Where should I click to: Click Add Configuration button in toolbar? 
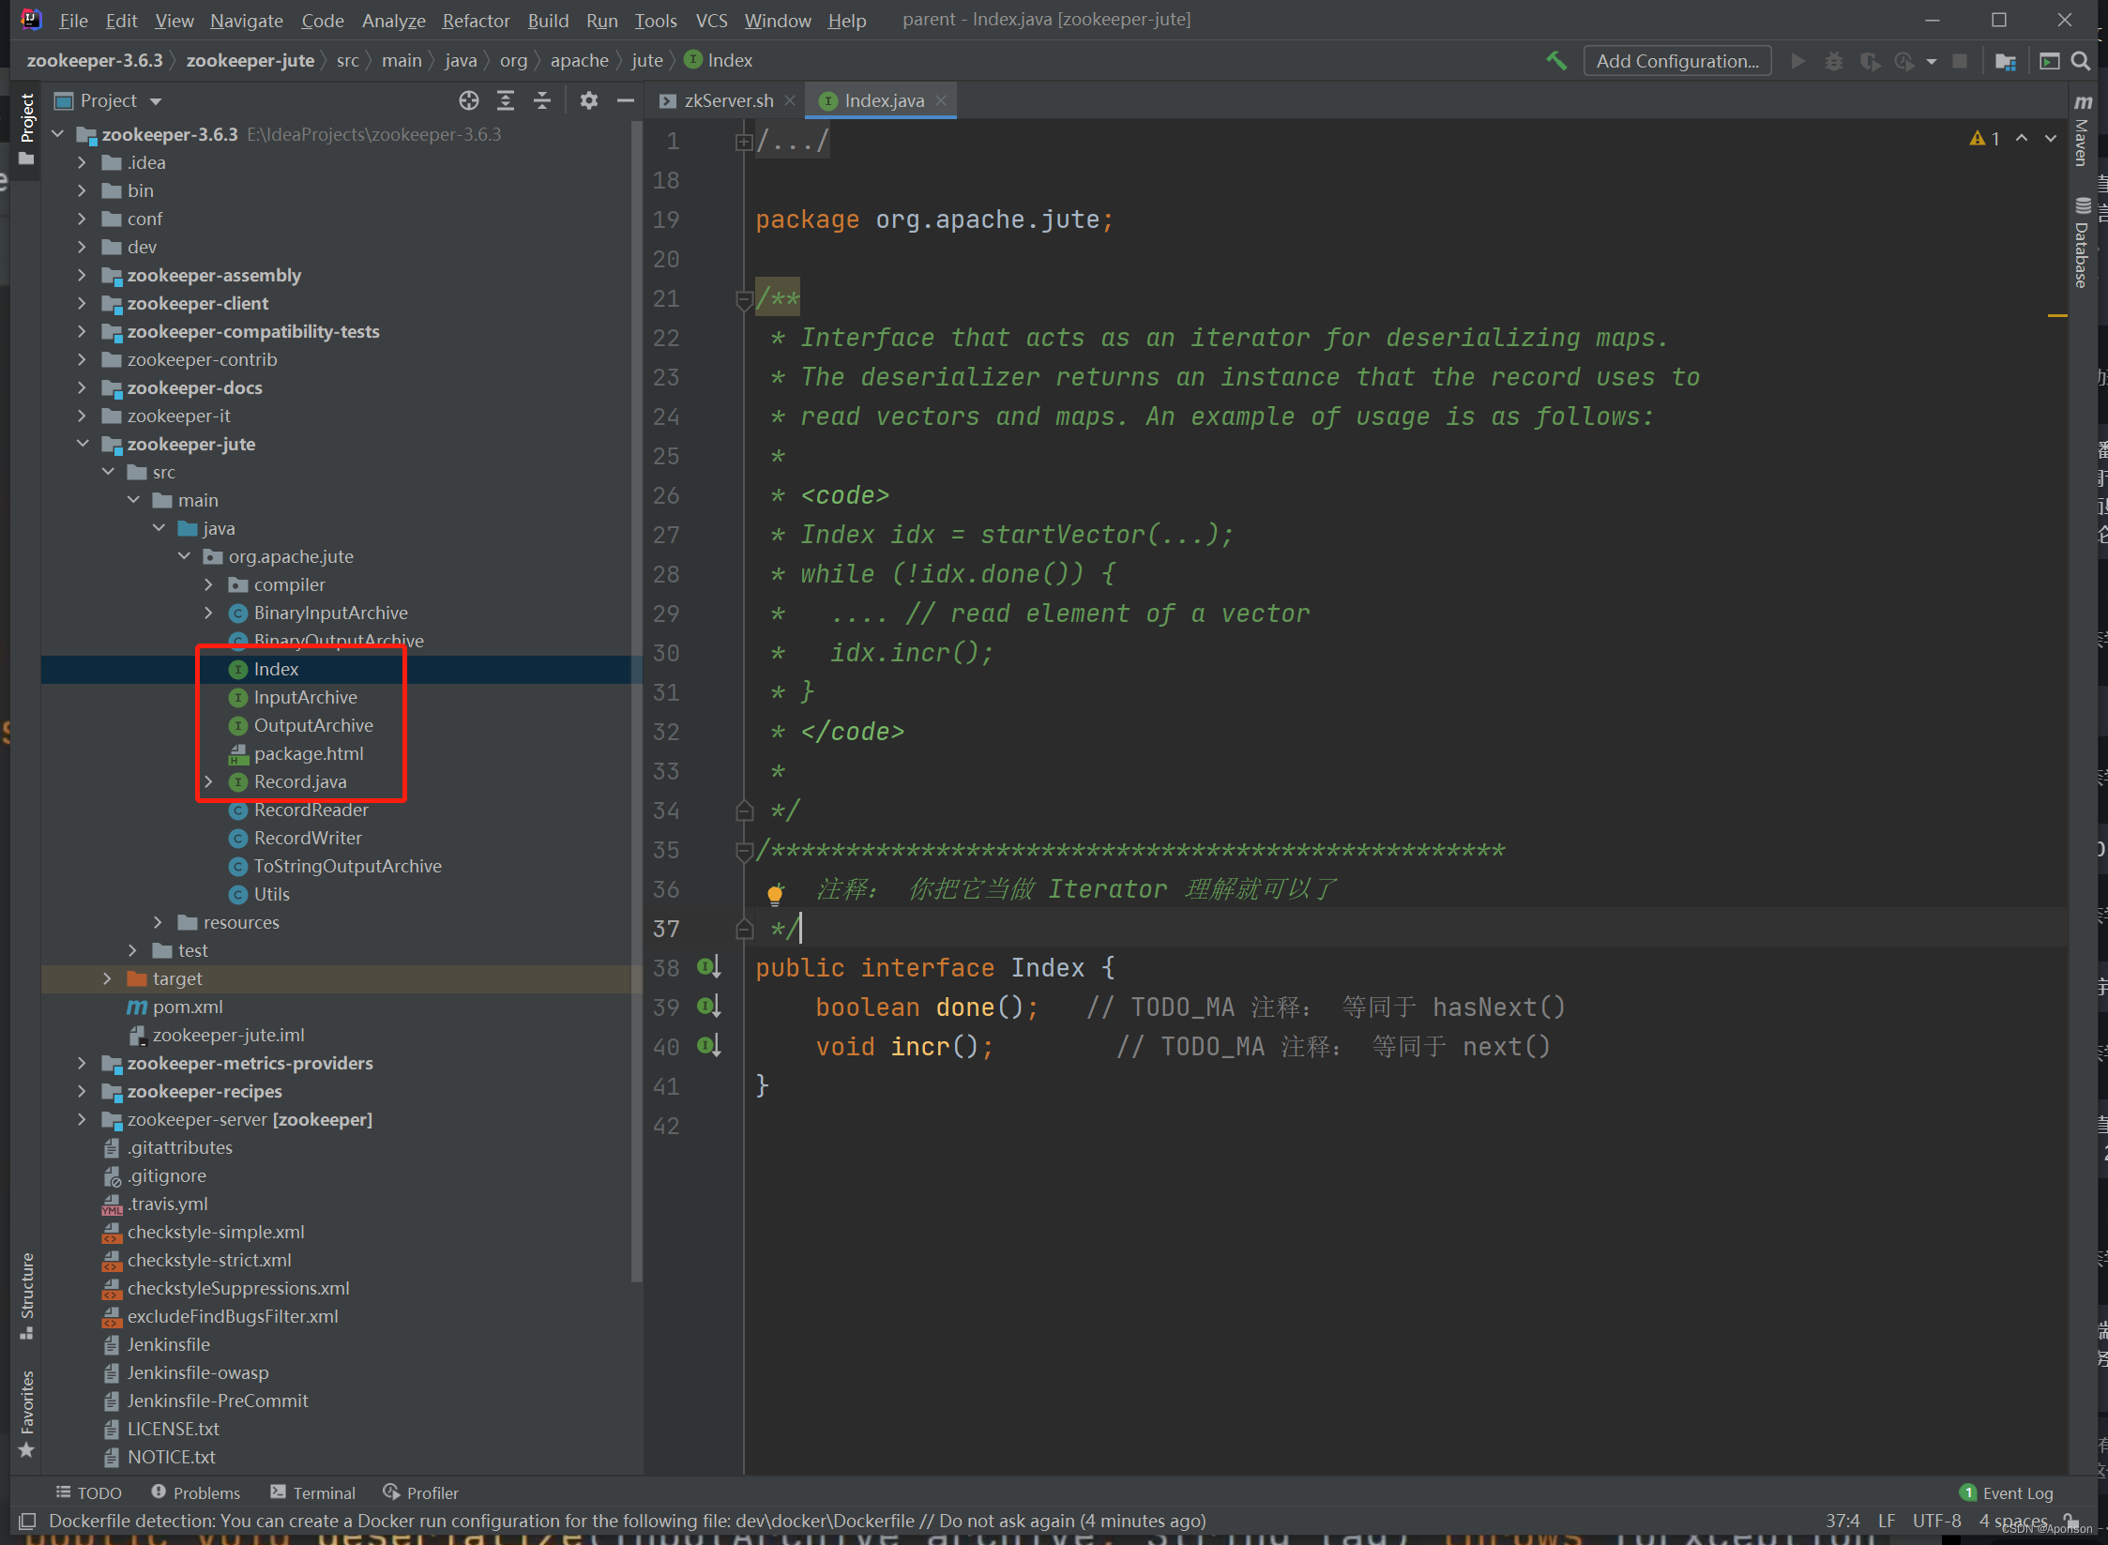coord(1677,59)
